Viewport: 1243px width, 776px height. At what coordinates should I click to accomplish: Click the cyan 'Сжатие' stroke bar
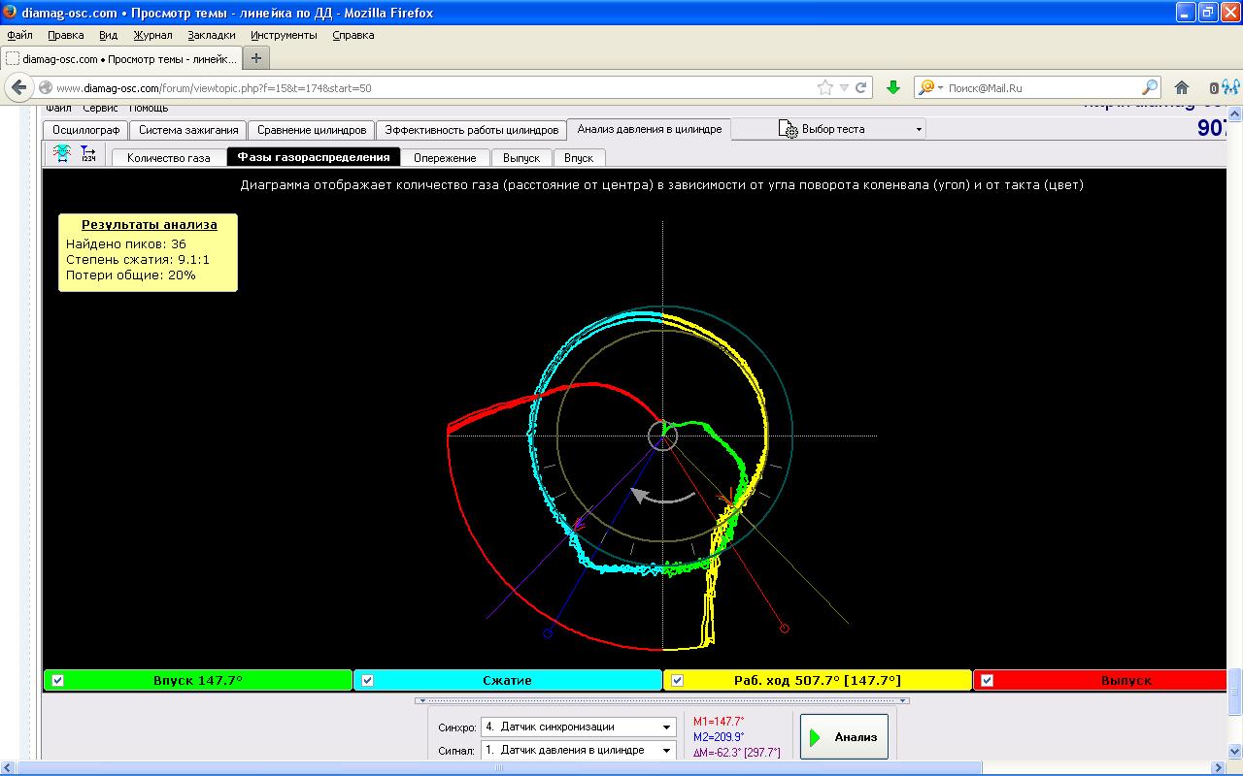coord(508,680)
